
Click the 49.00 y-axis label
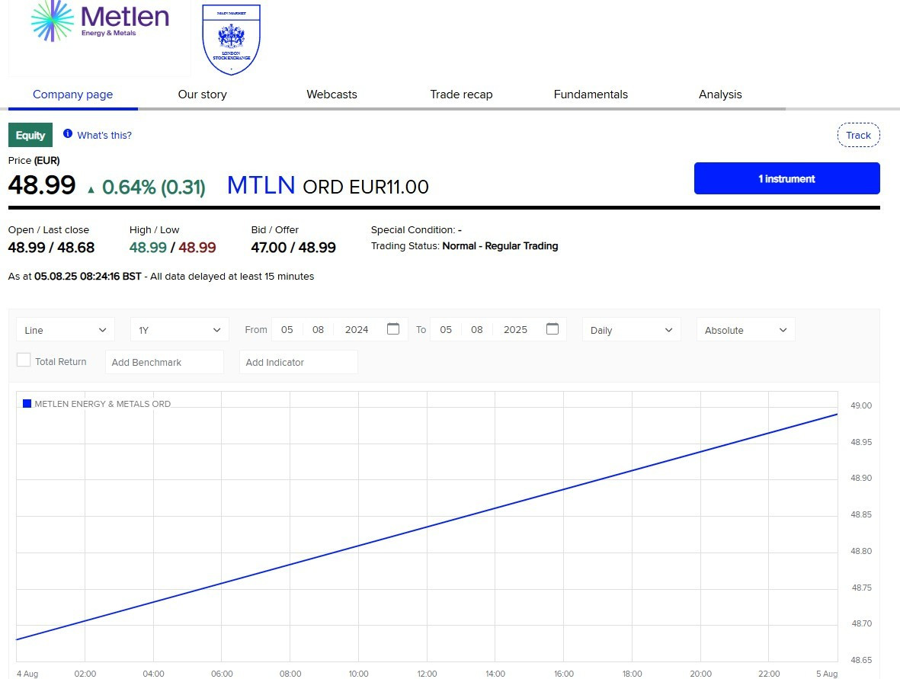point(861,405)
